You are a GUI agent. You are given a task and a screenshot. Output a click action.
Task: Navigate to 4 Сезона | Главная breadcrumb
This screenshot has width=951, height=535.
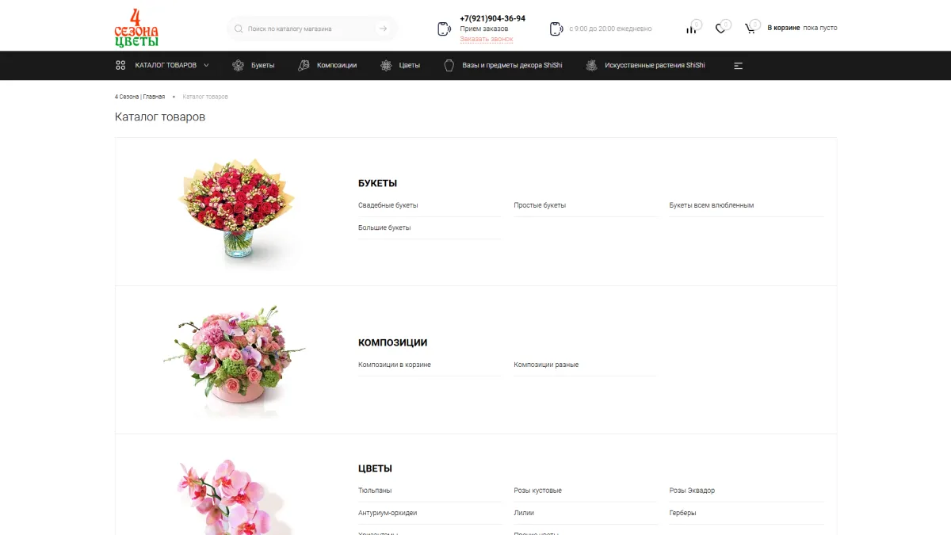coord(139,97)
